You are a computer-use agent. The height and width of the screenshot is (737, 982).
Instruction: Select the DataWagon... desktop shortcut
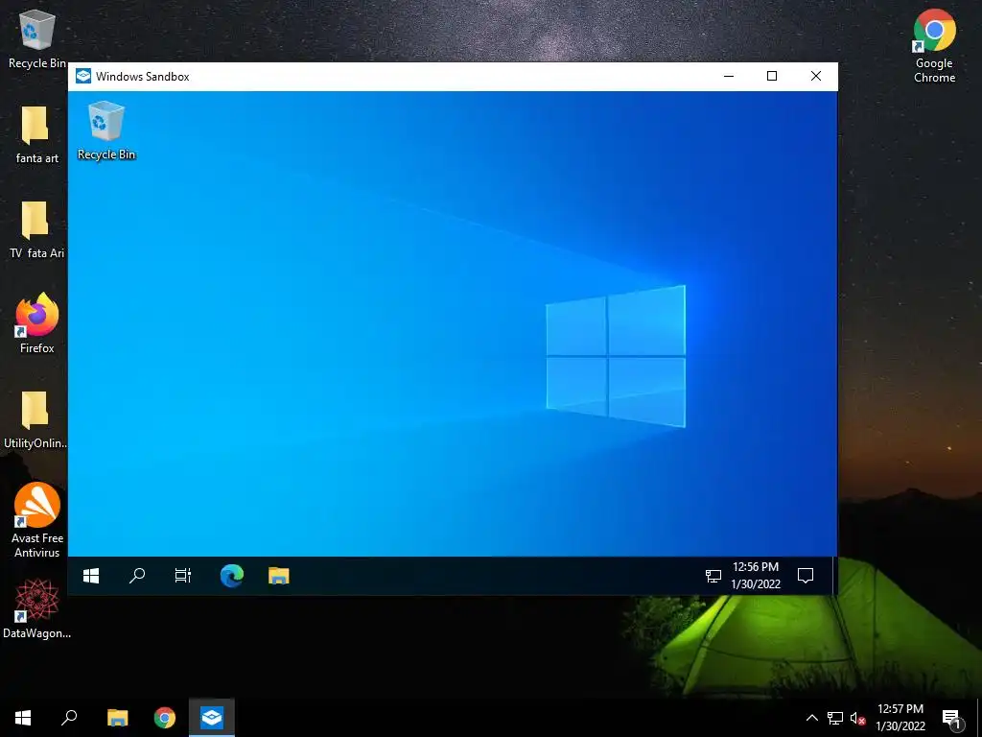[37, 609]
